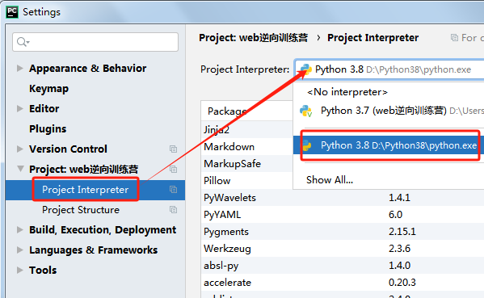Open Appearance & Behavior settings

[x=87, y=68]
